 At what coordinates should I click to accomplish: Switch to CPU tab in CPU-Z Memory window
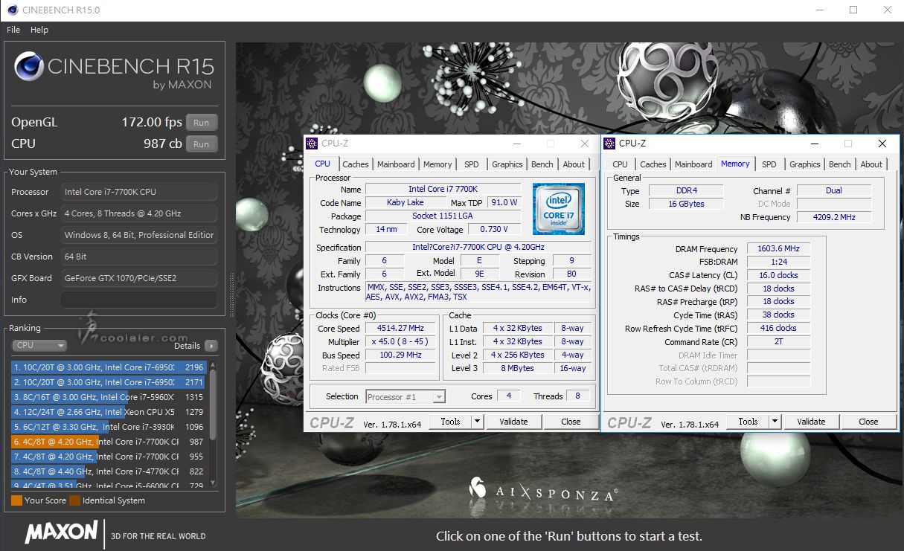pos(621,164)
